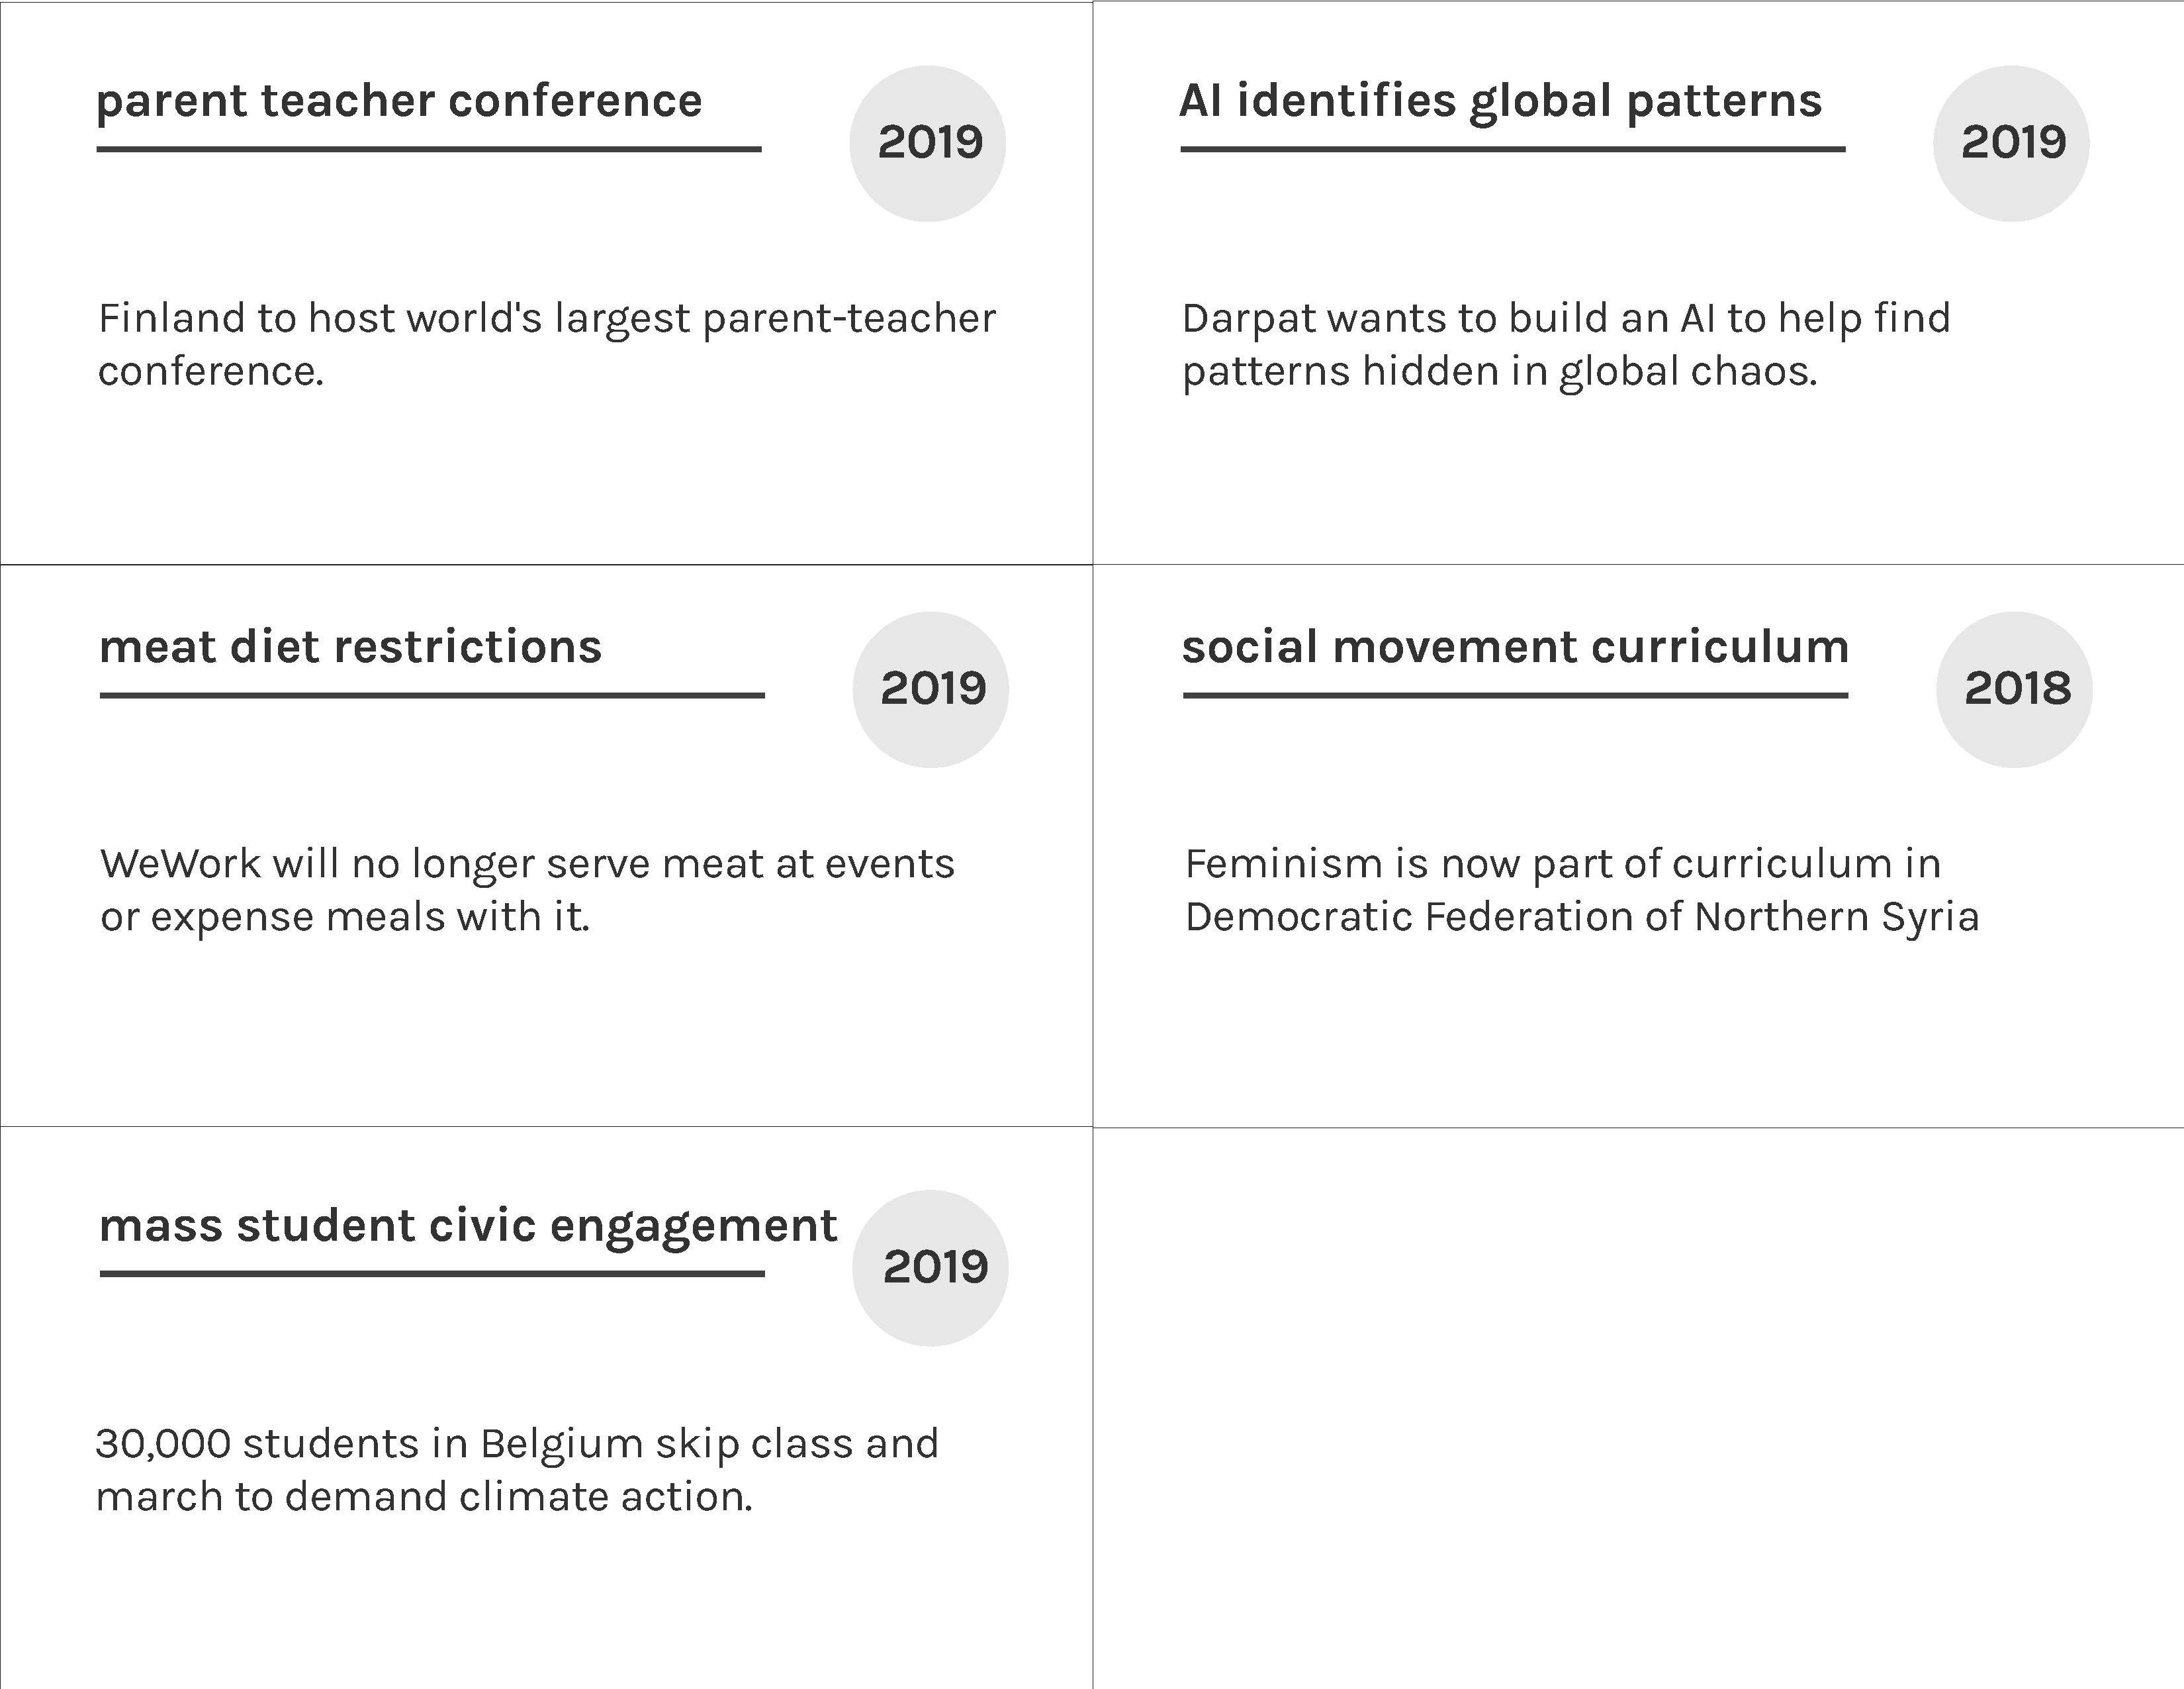Click the 2019 badge on the parent teacher conference card
2184x1689 pixels.
pos(928,143)
